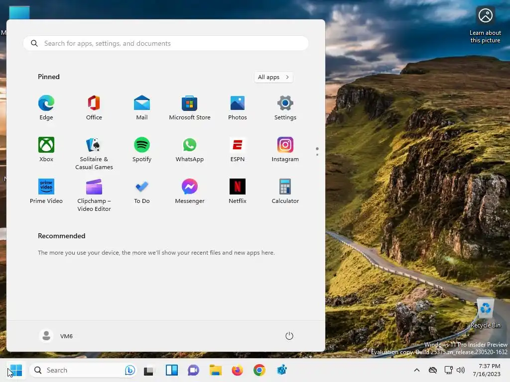Click the Windows Start button on taskbar

click(x=16, y=370)
